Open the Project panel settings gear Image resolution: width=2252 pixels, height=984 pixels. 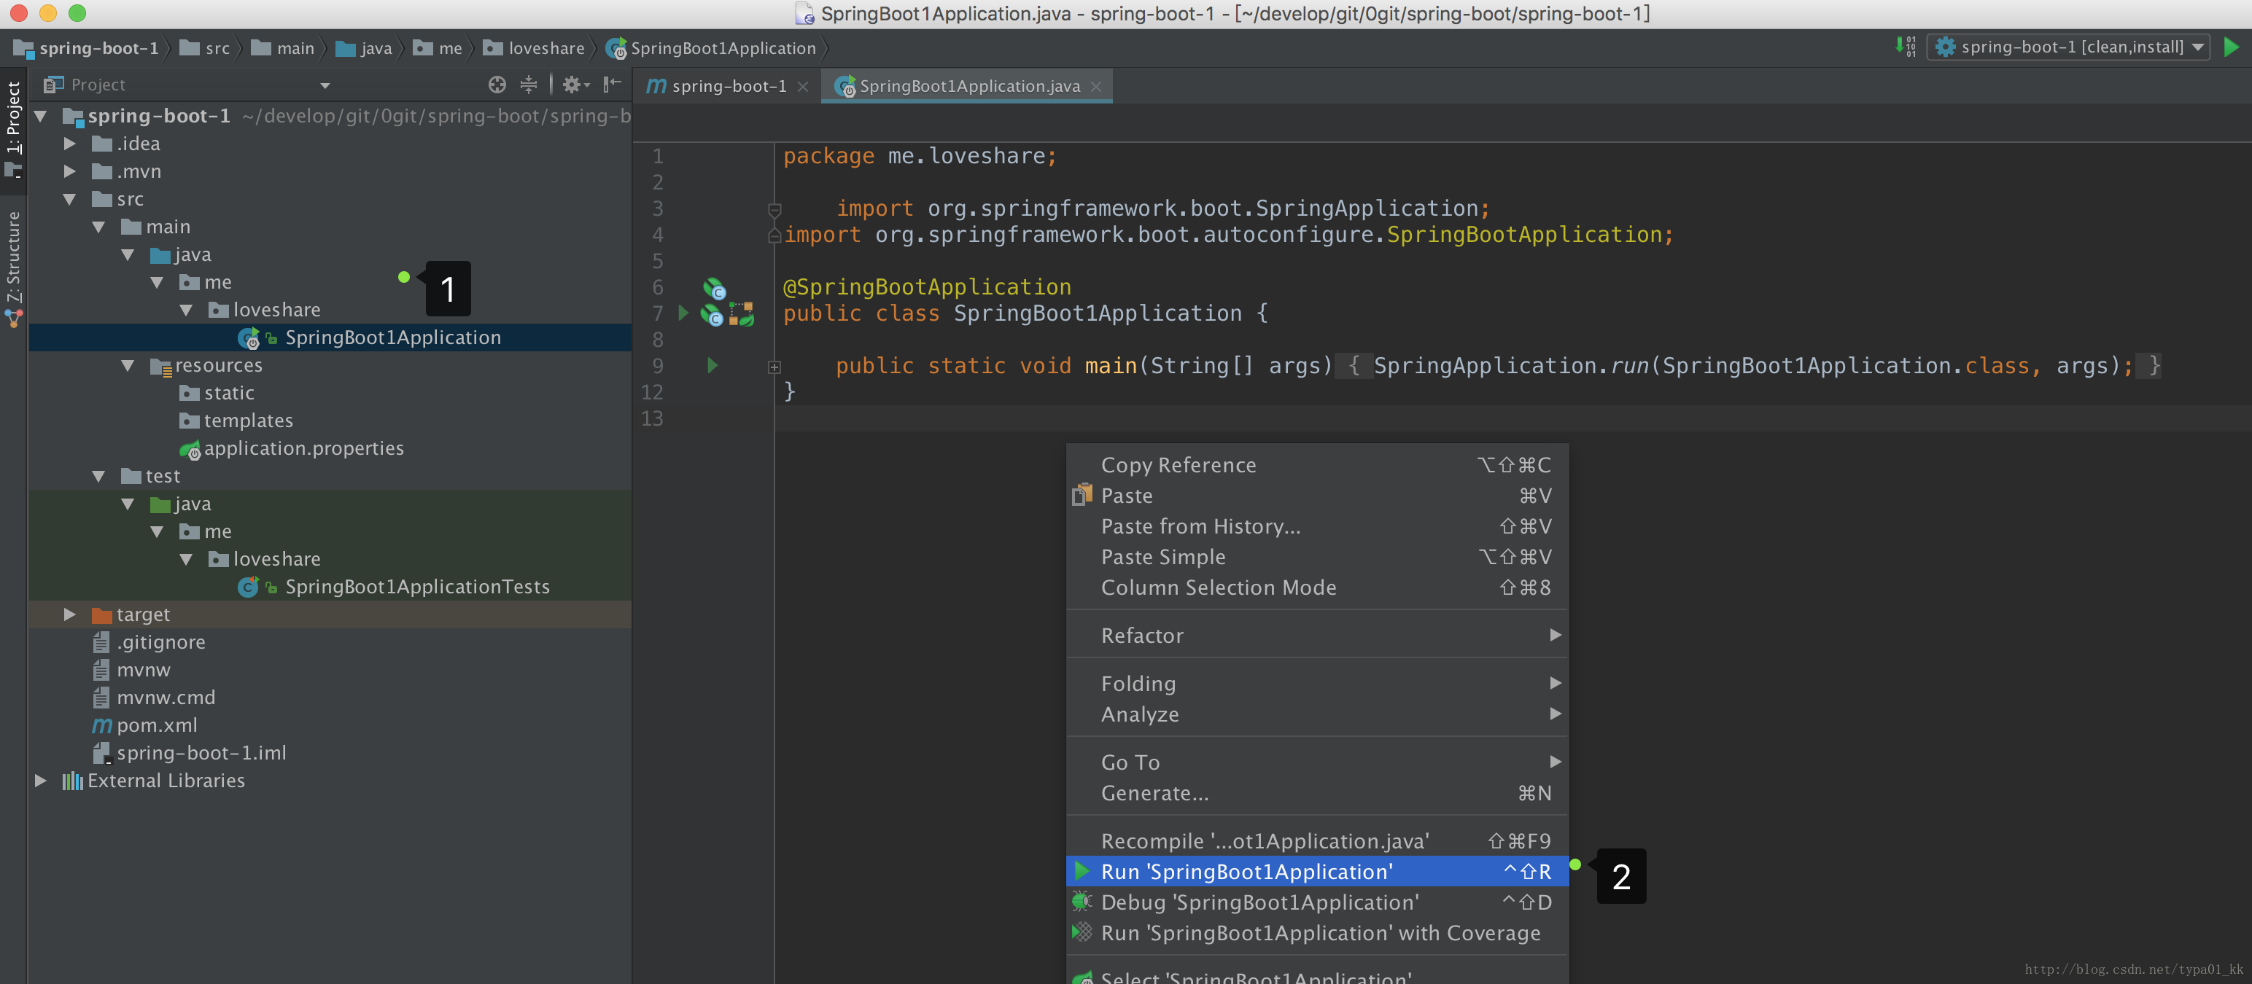pos(572,85)
